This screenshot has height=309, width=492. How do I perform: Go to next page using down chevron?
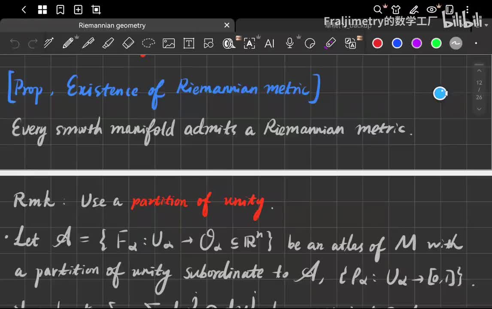pyautogui.click(x=479, y=109)
